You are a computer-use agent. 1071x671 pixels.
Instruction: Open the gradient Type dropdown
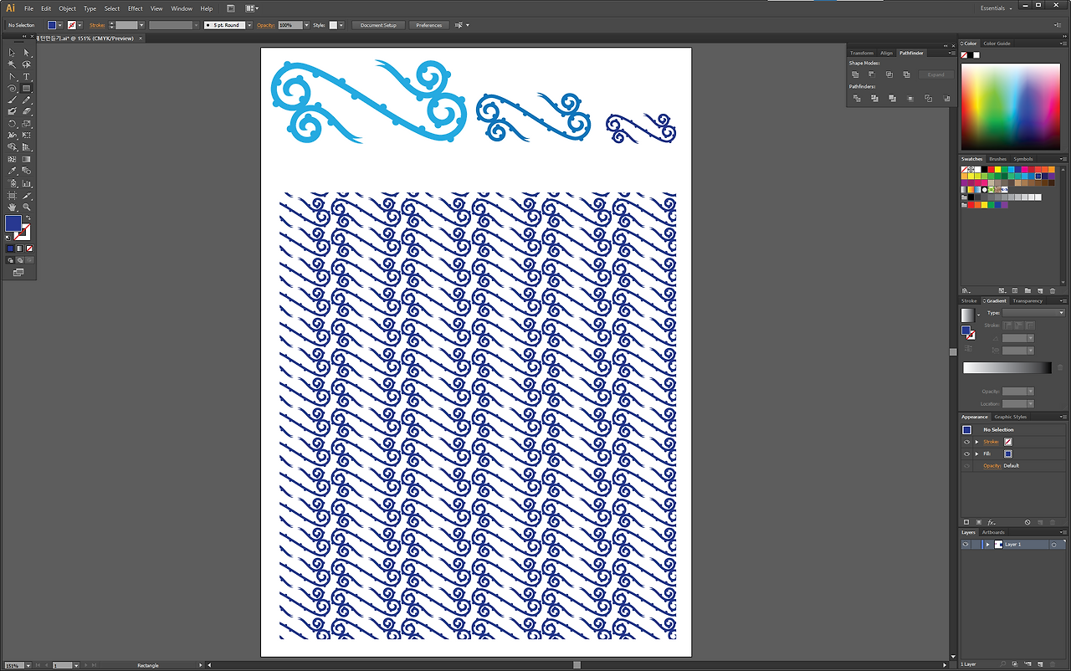point(1033,313)
